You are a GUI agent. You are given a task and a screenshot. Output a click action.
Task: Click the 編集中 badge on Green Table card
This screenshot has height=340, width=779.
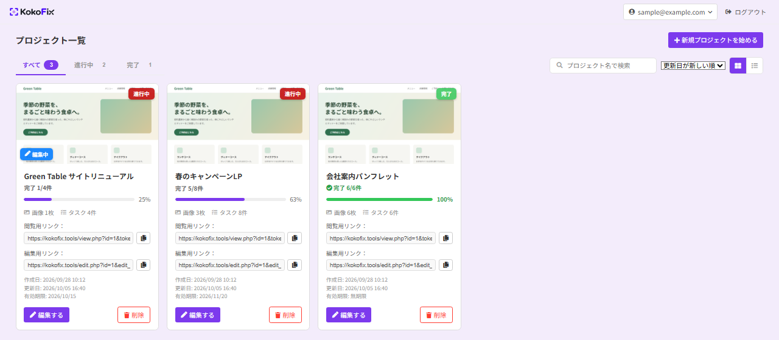(37, 154)
